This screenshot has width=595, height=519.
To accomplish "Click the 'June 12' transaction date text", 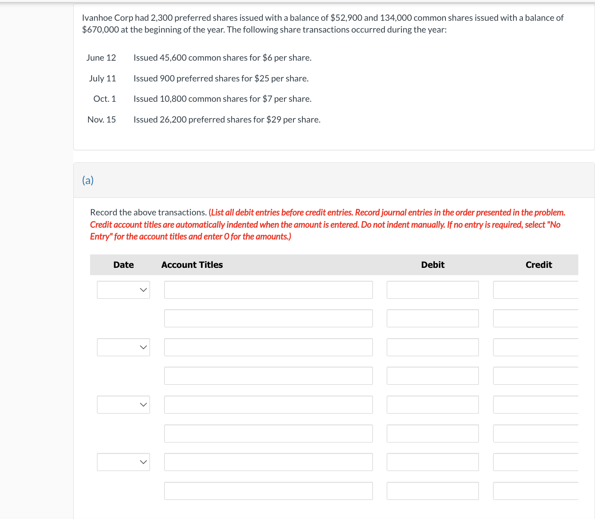I will (101, 58).
